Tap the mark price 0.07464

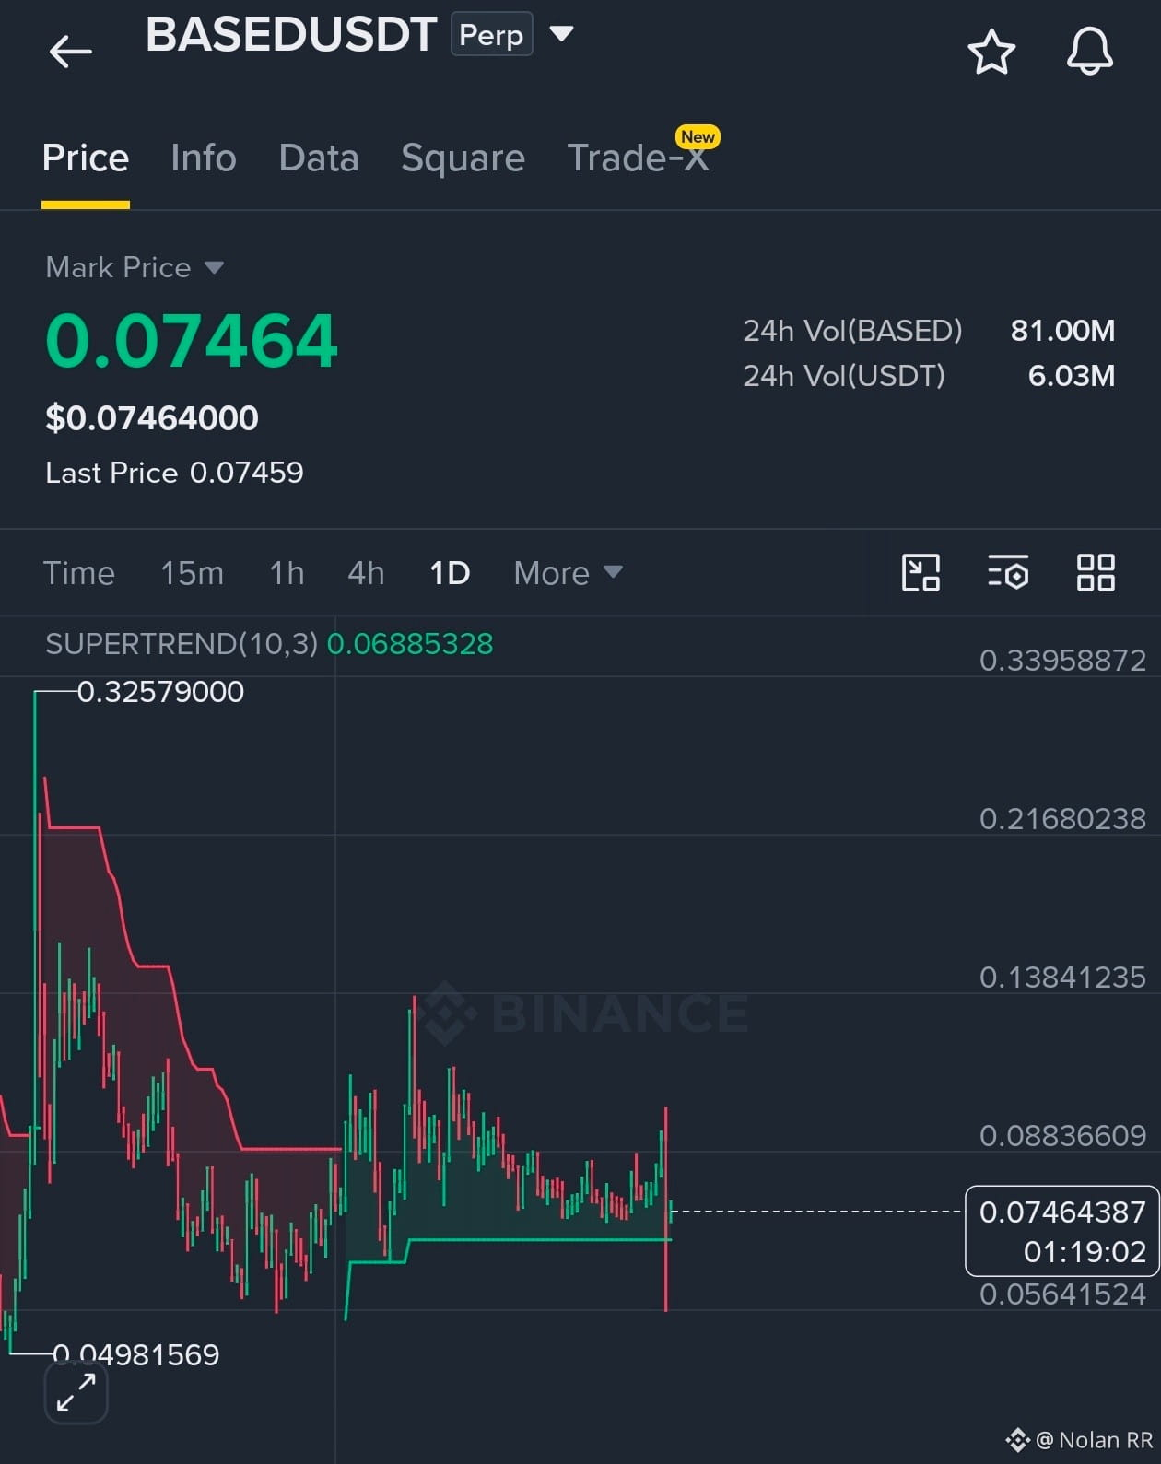click(192, 341)
